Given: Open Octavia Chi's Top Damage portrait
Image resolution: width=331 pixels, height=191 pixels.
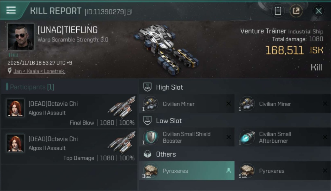Looking at the screenshot, I should pos(15,143).
